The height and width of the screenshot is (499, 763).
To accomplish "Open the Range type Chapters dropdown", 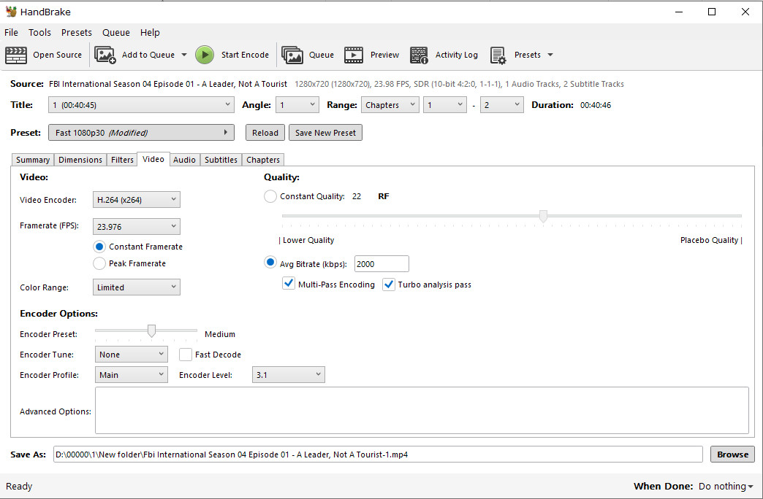I will (390, 105).
